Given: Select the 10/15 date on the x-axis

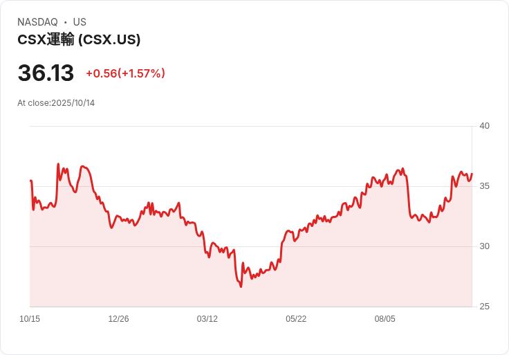Looking at the screenshot, I should [30, 319].
